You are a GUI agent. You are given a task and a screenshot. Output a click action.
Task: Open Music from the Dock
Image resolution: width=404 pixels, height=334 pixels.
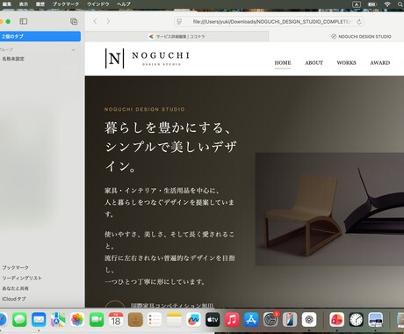pyautogui.click(x=232, y=320)
